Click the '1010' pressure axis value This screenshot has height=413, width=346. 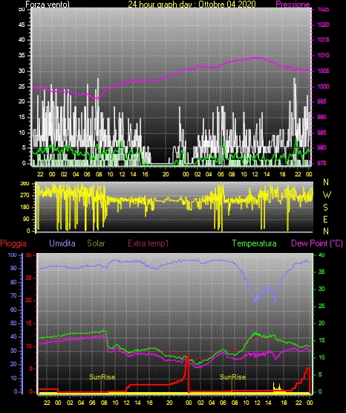(323, 55)
